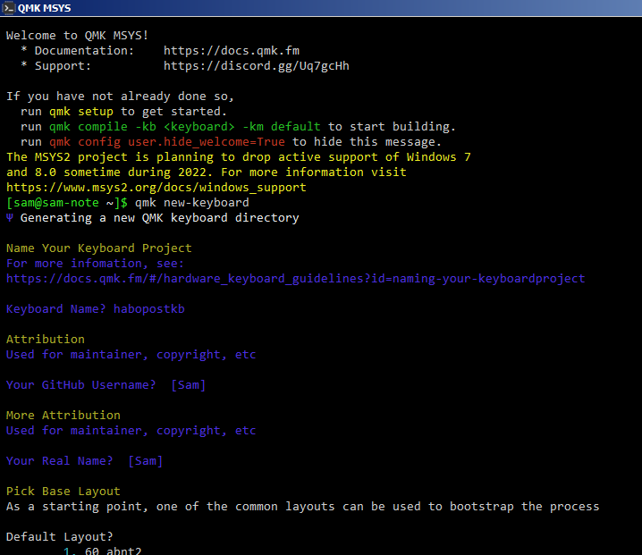Click the typed 'qmk new-keyboard' command
The width and height of the screenshot is (642, 555).
pos(192,203)
